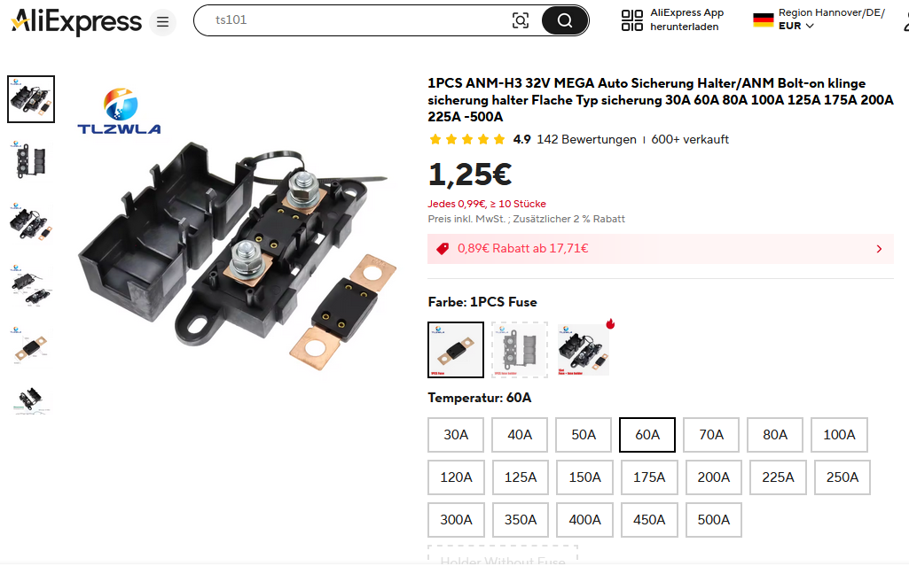Click the magnifier search button
Viewport: 909px width, 574px height.
click(x=565, y=20)
